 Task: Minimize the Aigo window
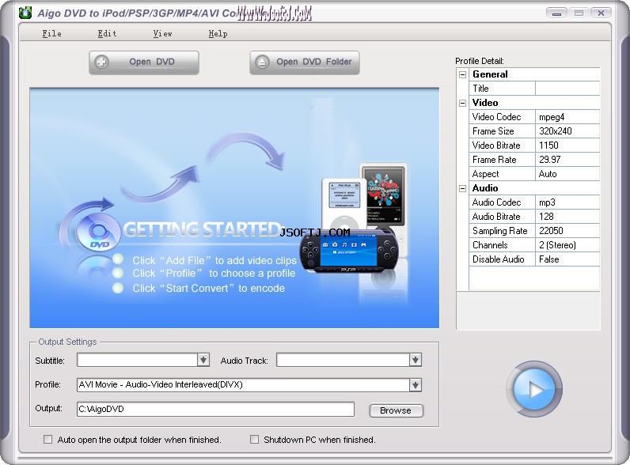pos(556,13)
